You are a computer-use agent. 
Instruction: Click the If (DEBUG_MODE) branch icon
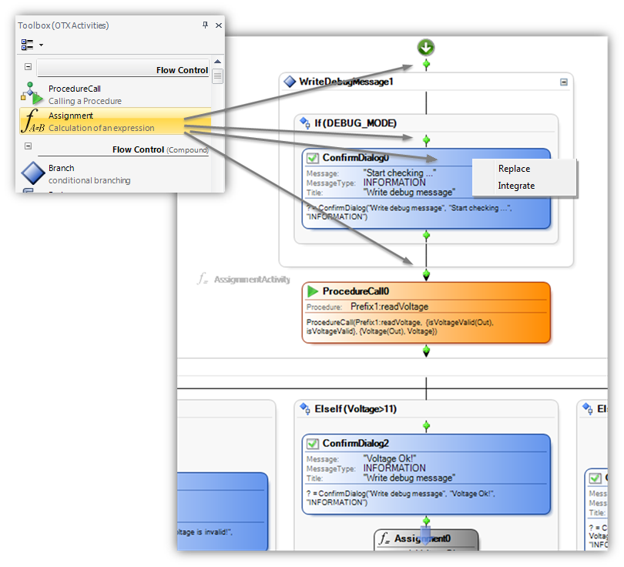(x=305, y=123)
